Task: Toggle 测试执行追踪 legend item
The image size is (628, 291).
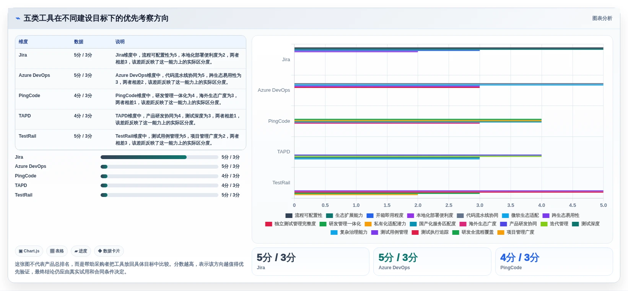Action: click(430, 232)
